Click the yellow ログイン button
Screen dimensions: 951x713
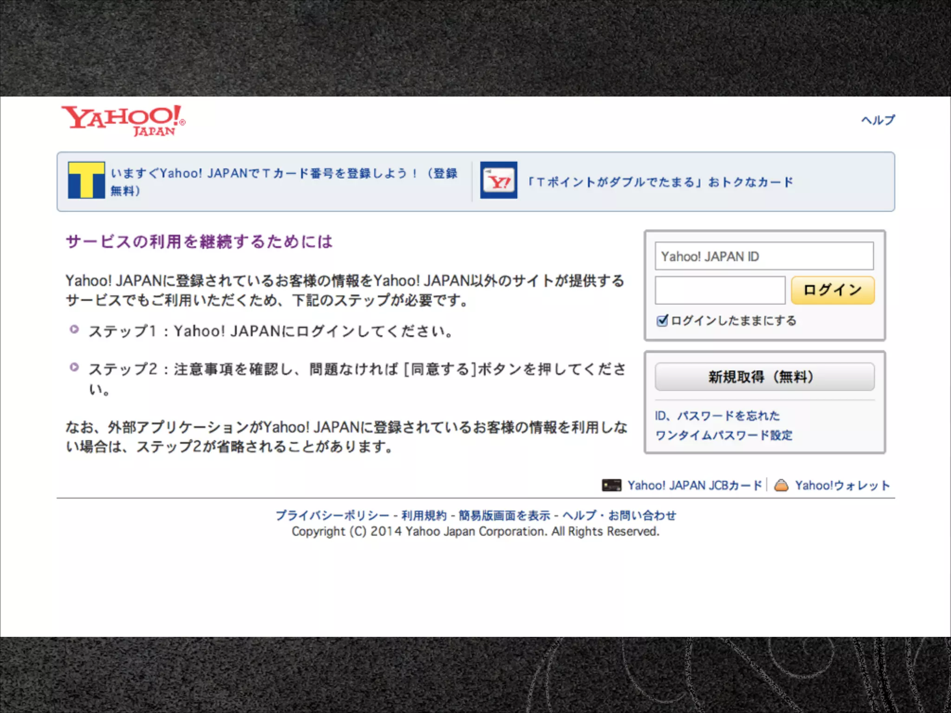click(833, 290)
